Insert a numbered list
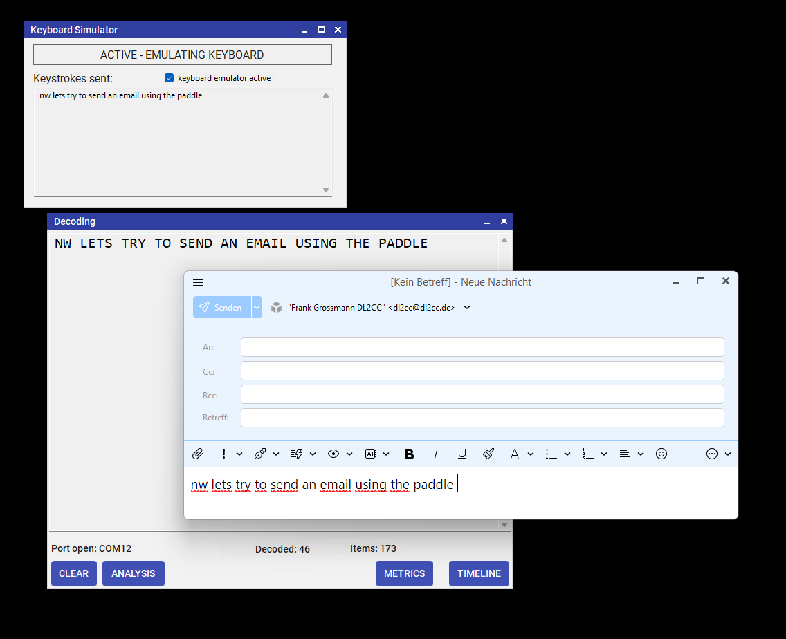Viewport: 786px width, 639px height. click(588, 454)
